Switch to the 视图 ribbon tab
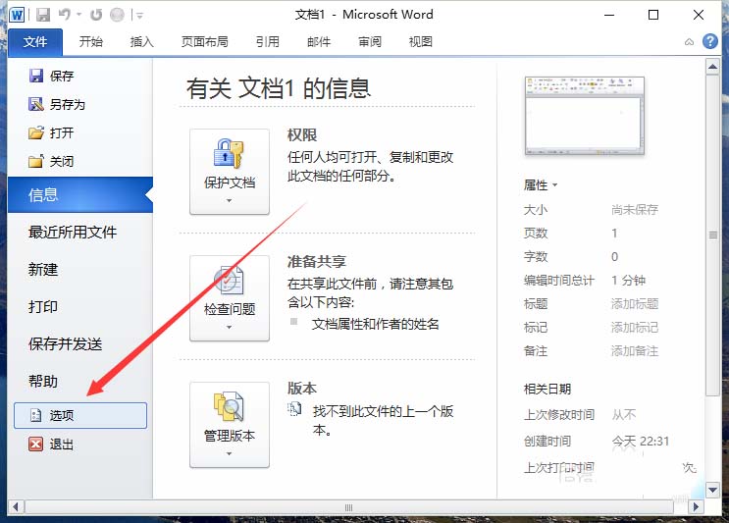The image size is (729, 523). 420,42
